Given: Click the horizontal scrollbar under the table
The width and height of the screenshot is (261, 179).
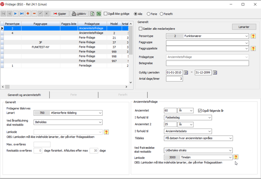Looking at the screenshot, I should click(x=66, y=87).
